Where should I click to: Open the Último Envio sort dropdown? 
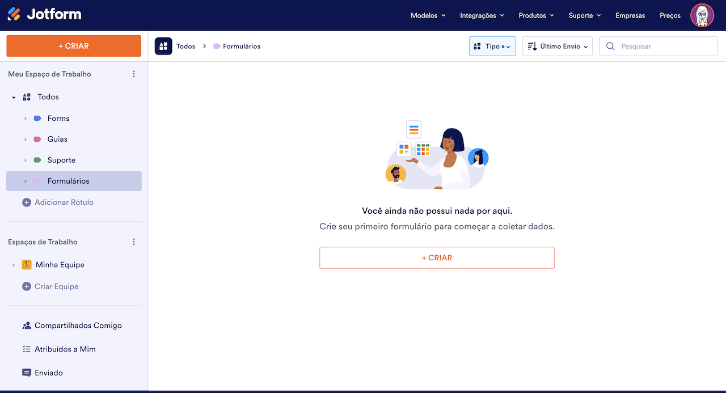[557, 47]
